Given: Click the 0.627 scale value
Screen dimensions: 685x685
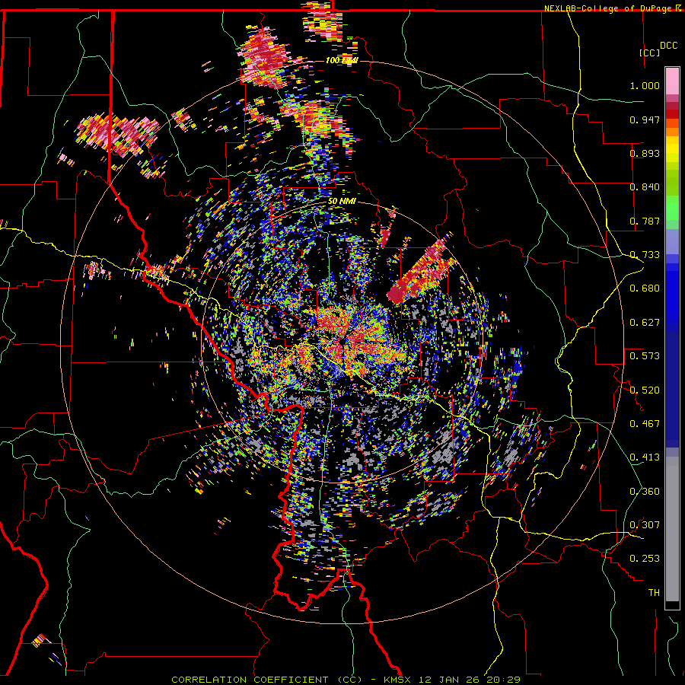Looking at the screenshot, I should pos(645,323).
